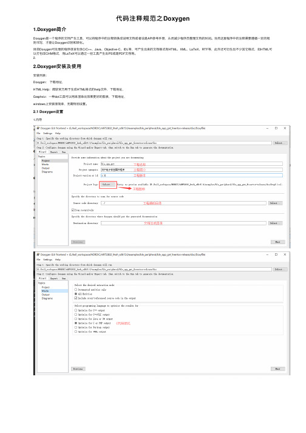Screen dimensions: 306x433
Task: Click the page title 代码注释规范之Doxygen
Action: point(153,18)
